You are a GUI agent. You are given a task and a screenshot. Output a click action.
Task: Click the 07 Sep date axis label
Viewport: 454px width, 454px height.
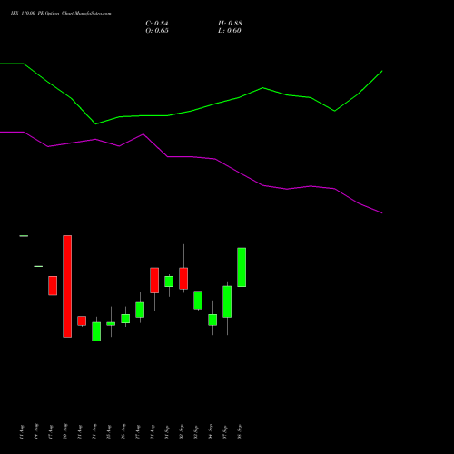pyautogui.click(x=225, y=432)
